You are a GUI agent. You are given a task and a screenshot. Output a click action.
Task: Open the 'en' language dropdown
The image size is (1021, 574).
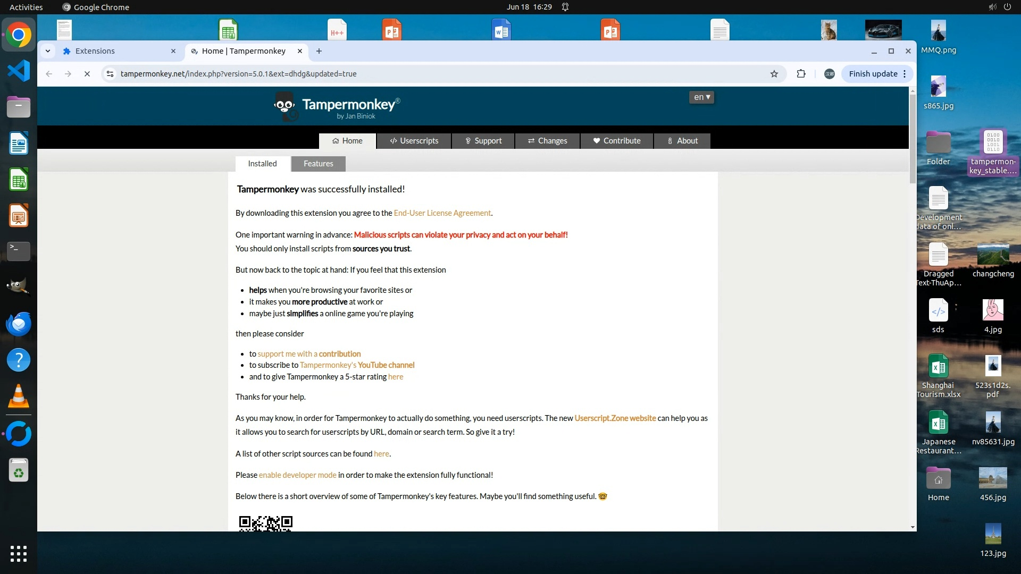(701, 97)
